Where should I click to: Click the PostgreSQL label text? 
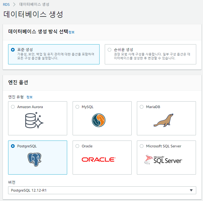click(27, 146)
